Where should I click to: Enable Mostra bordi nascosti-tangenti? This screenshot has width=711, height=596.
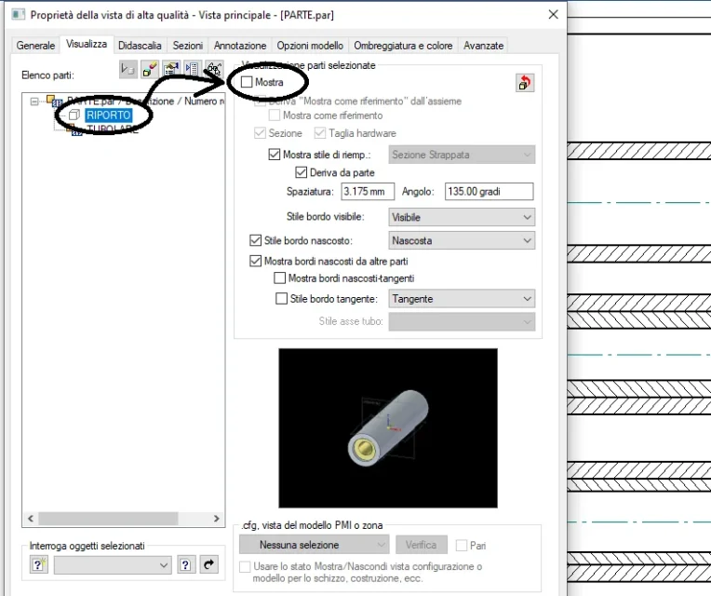(279, 278)
